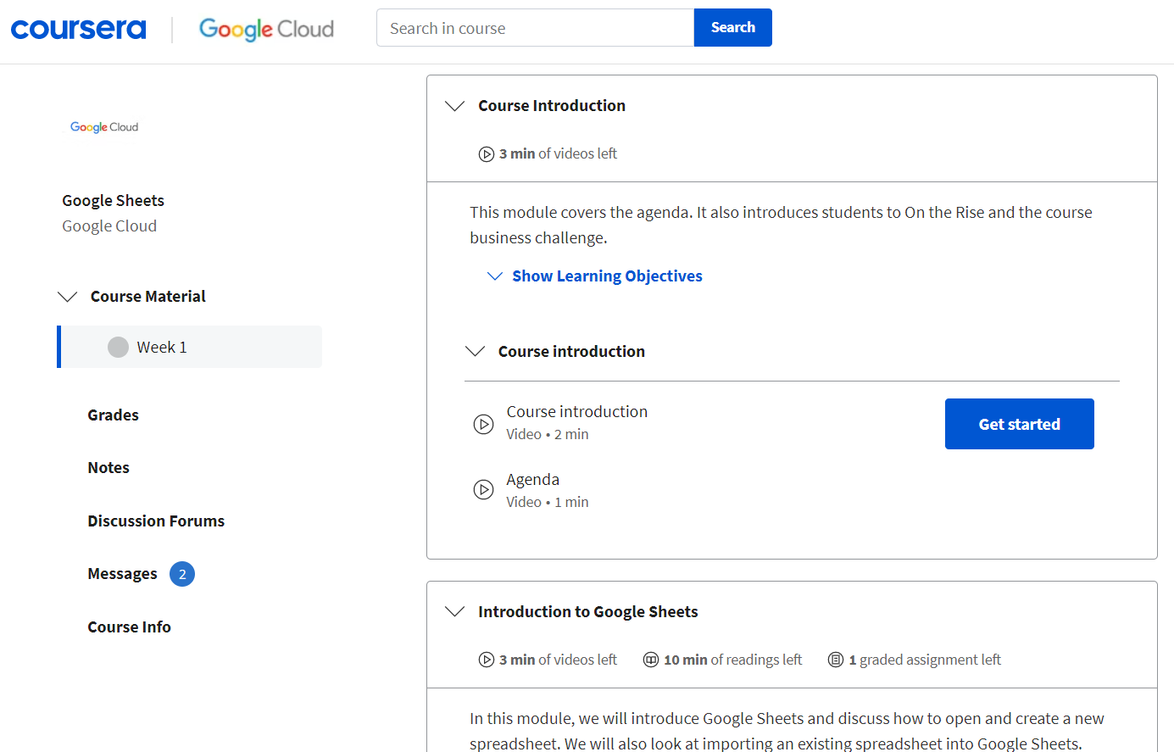Open the Grades page

click(112, 415)
